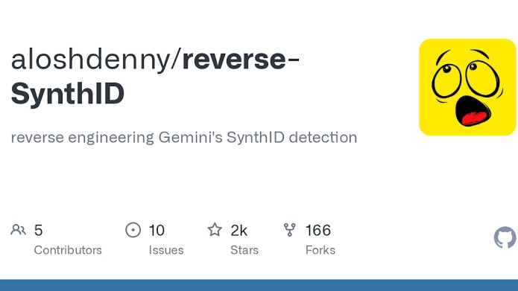518x291 pixels.
Task: Click the word 'detection' in description
Action: 323,137
